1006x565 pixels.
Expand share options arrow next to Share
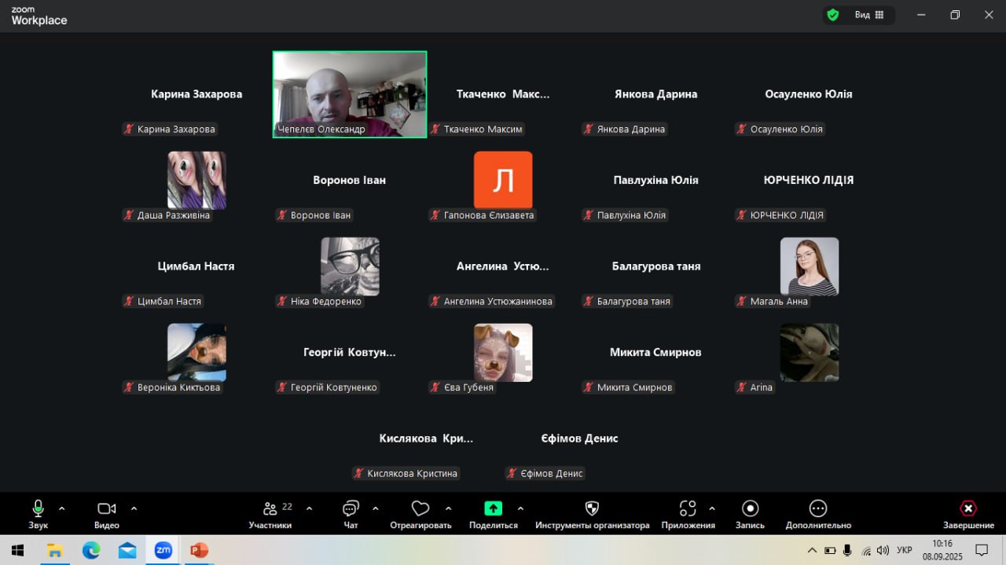520,508
